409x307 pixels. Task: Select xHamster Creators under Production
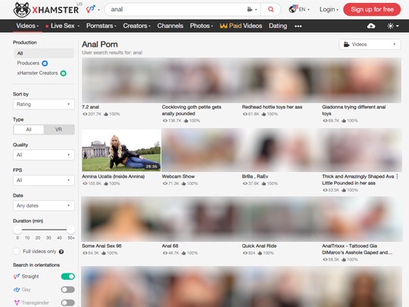[37, 73]
